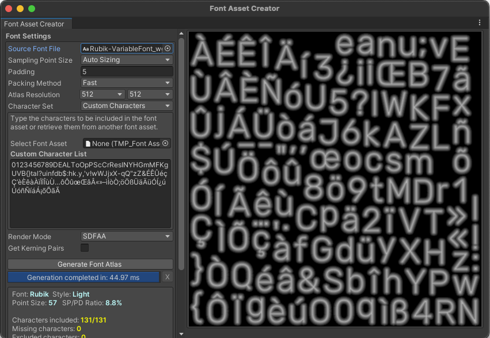Viewport: 490px width, 338px height.
Task: Click the Source Font File label
Action: (34, 49)
